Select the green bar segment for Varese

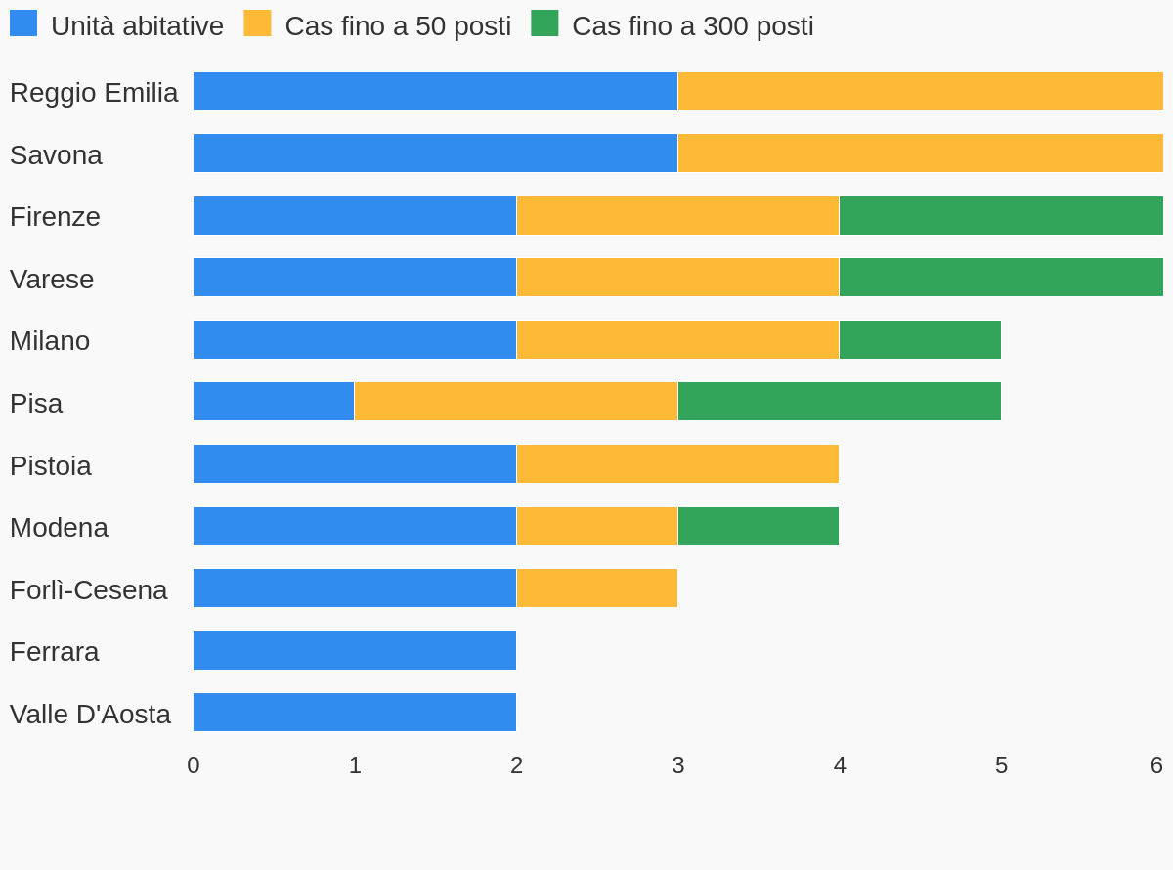[1001, 278]
